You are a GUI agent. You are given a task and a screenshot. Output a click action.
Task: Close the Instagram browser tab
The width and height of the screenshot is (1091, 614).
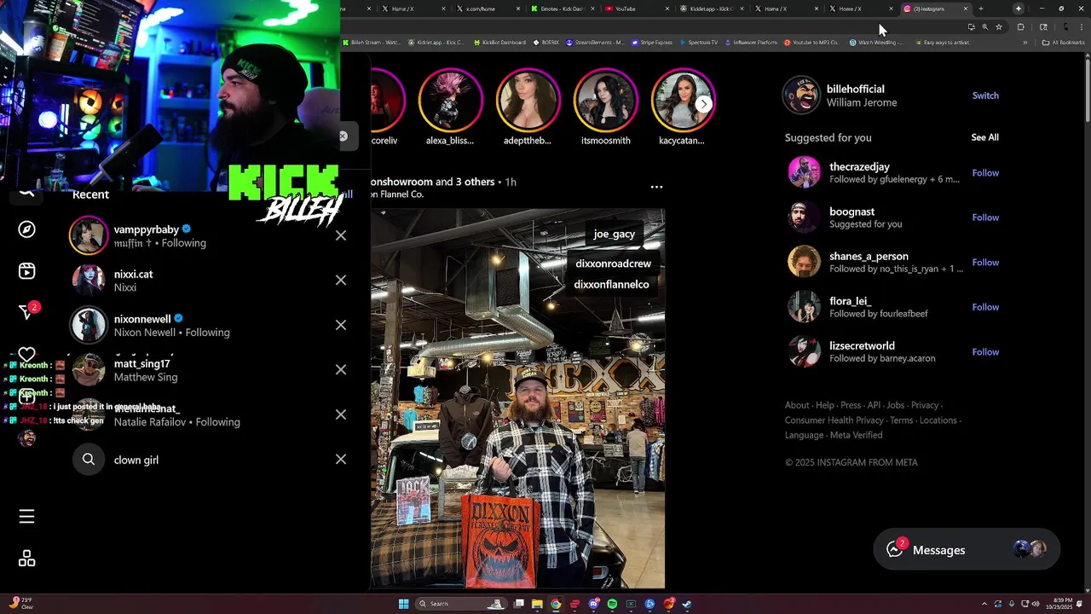click(966, 9)
